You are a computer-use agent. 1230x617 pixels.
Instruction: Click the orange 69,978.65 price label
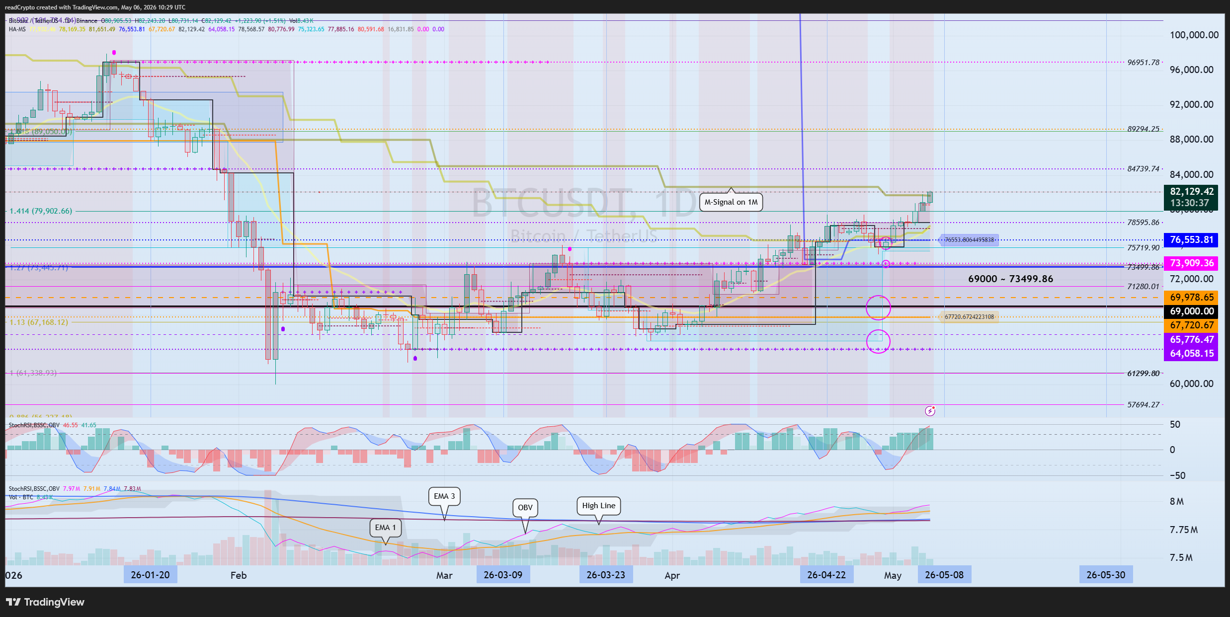(x=1191, y=298)
